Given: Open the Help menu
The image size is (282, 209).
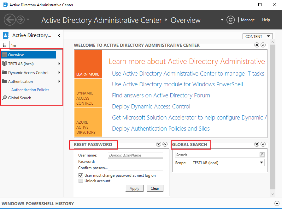Looking at the screenshot, I should click(x=266, y=20).
